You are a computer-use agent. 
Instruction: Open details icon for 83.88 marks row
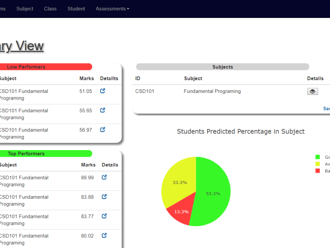tap(104, 197)
